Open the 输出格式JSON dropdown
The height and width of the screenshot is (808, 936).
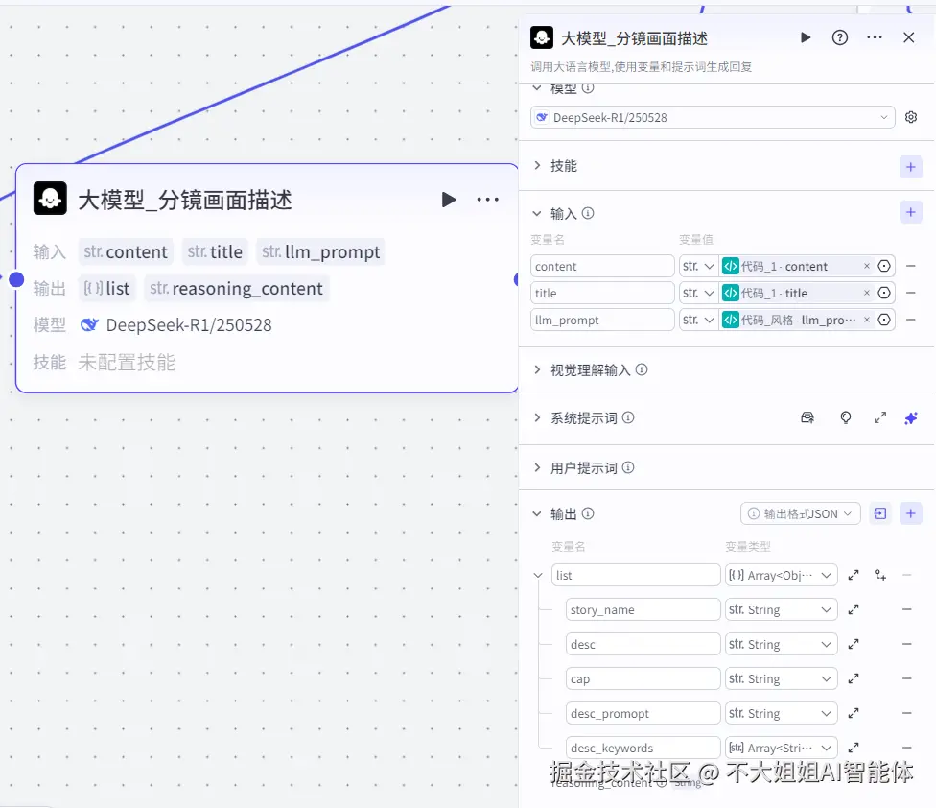(800, 513)
